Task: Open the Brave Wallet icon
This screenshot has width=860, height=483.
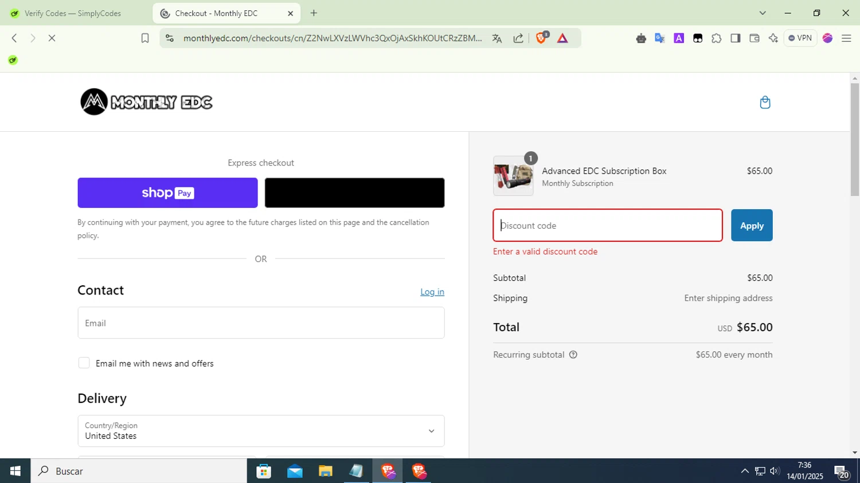Action: (755, 38)
